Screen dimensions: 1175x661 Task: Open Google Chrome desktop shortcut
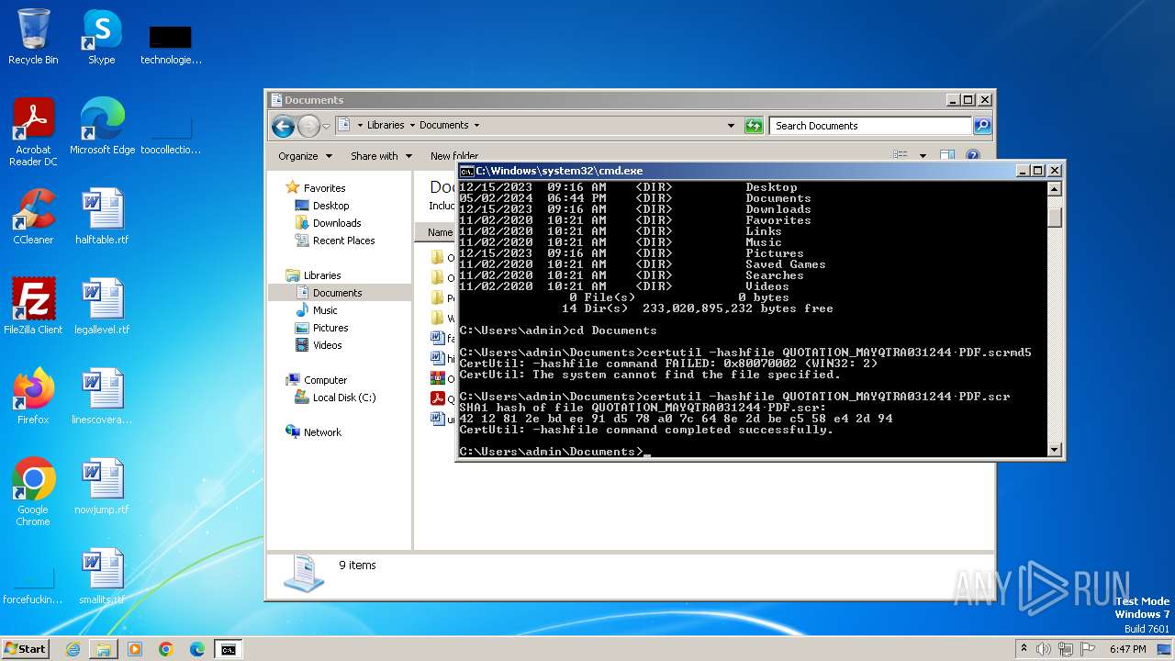tap(33, 492)
